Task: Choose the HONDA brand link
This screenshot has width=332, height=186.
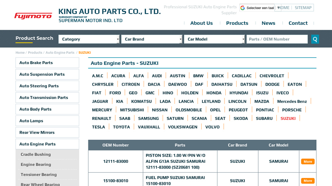Action: tap(214, 93)
